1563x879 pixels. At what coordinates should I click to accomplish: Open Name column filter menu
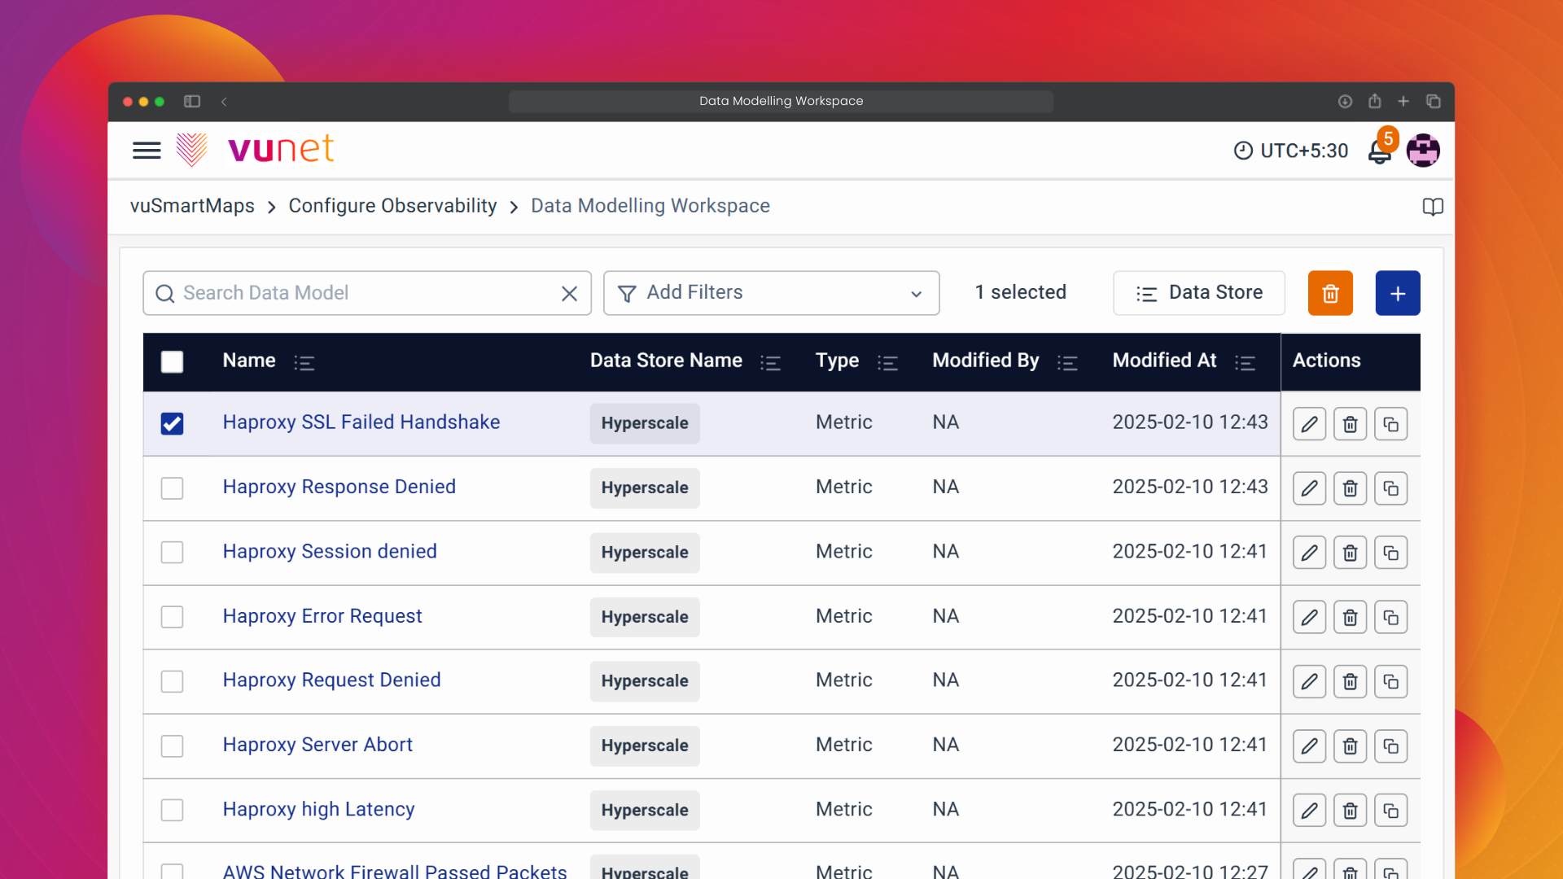(304, 362)
